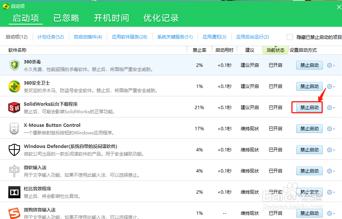
Task: Check 隐藏已禁止启动的项目 checkbox
Action: (x=289, y=37)
